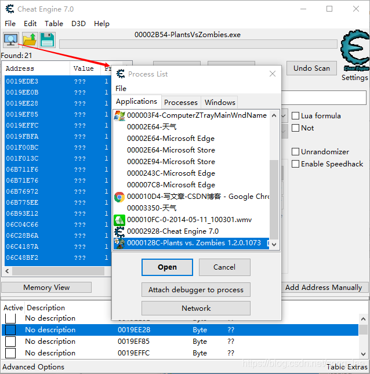Click the Value column header

pos(86,68)
